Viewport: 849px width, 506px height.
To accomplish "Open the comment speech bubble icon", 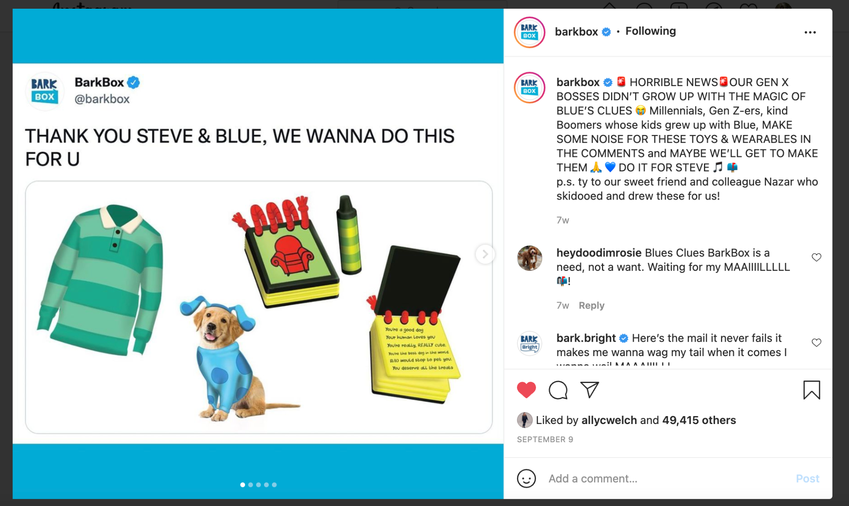I will [558, 390].
